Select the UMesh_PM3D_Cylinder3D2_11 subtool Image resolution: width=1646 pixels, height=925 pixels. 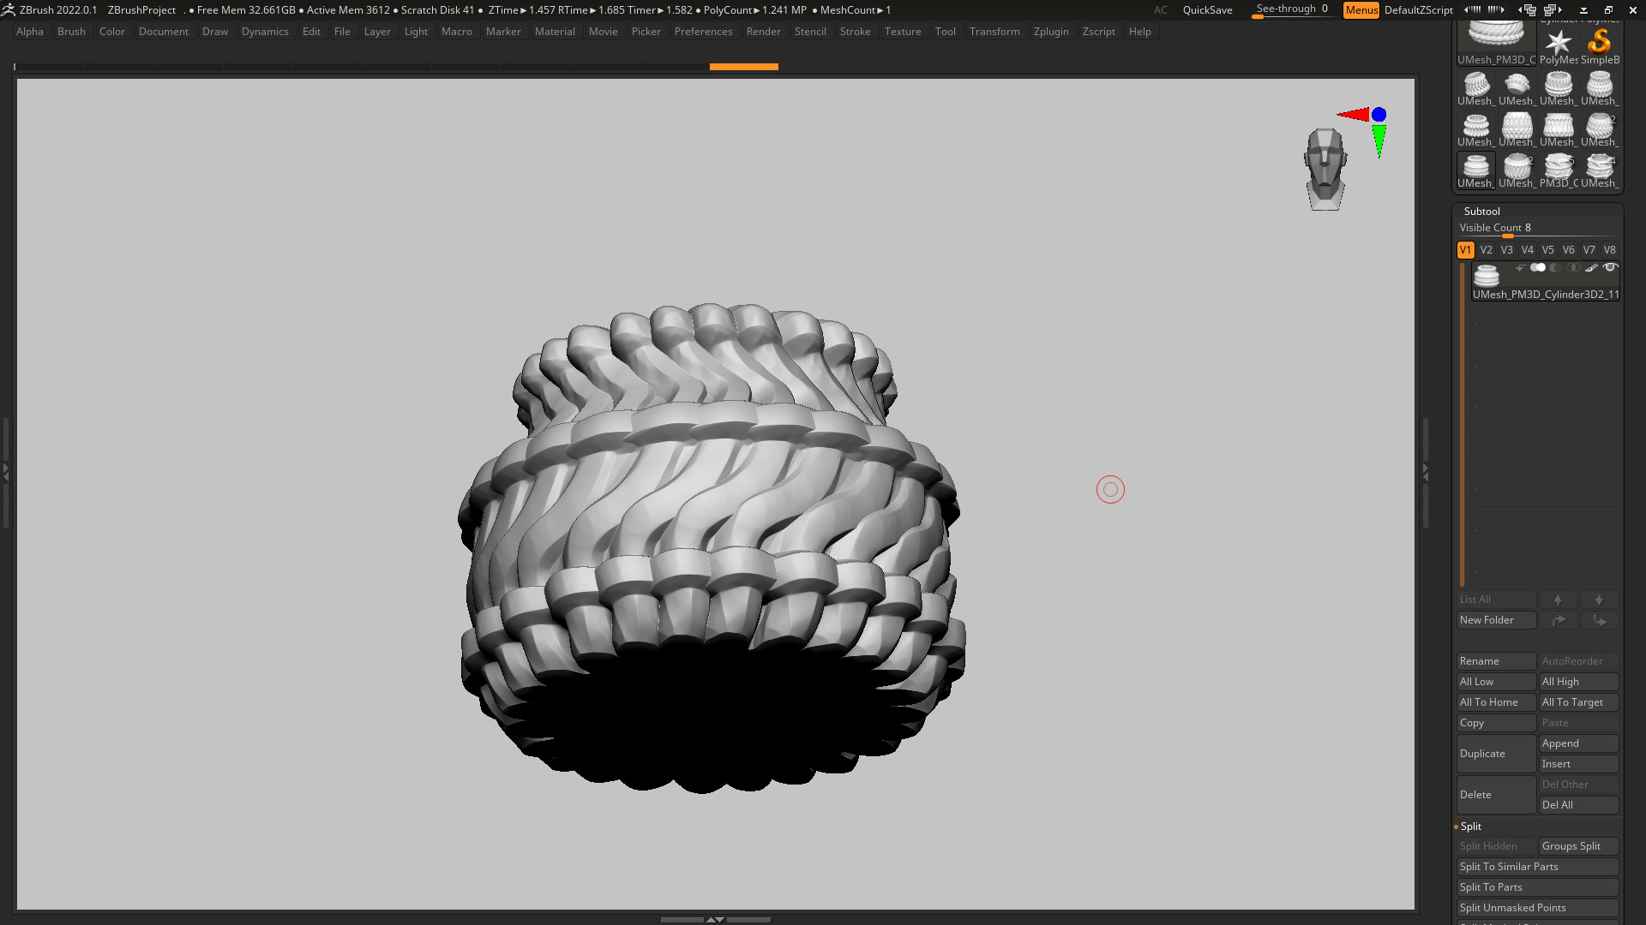pos(1545,282)
